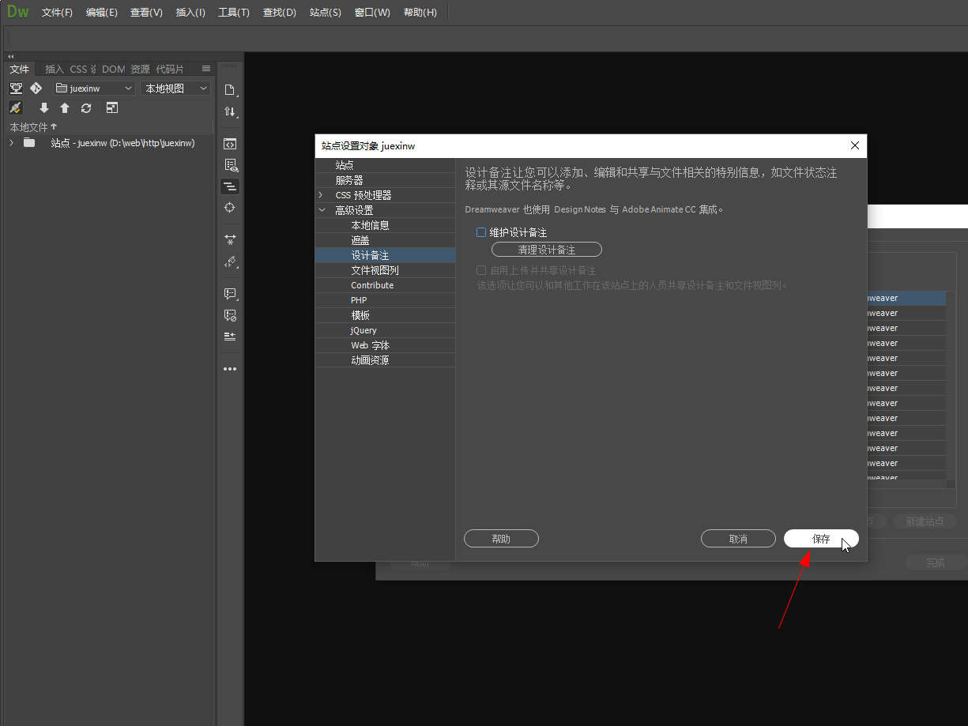Select PHP in settings list
This screenshot has height=726, width=968.
[x=385, y=300]
